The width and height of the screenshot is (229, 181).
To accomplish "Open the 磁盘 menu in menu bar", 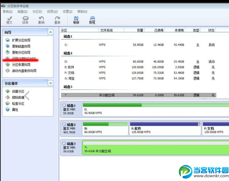I will point(23,11).
